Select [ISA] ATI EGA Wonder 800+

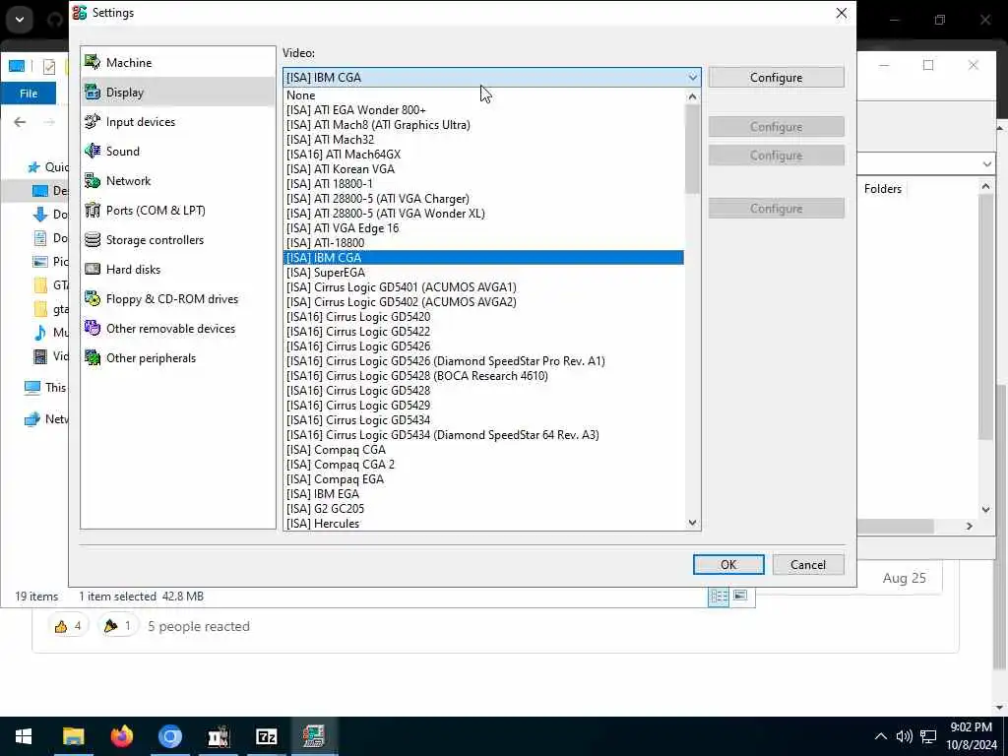(483, 110)
